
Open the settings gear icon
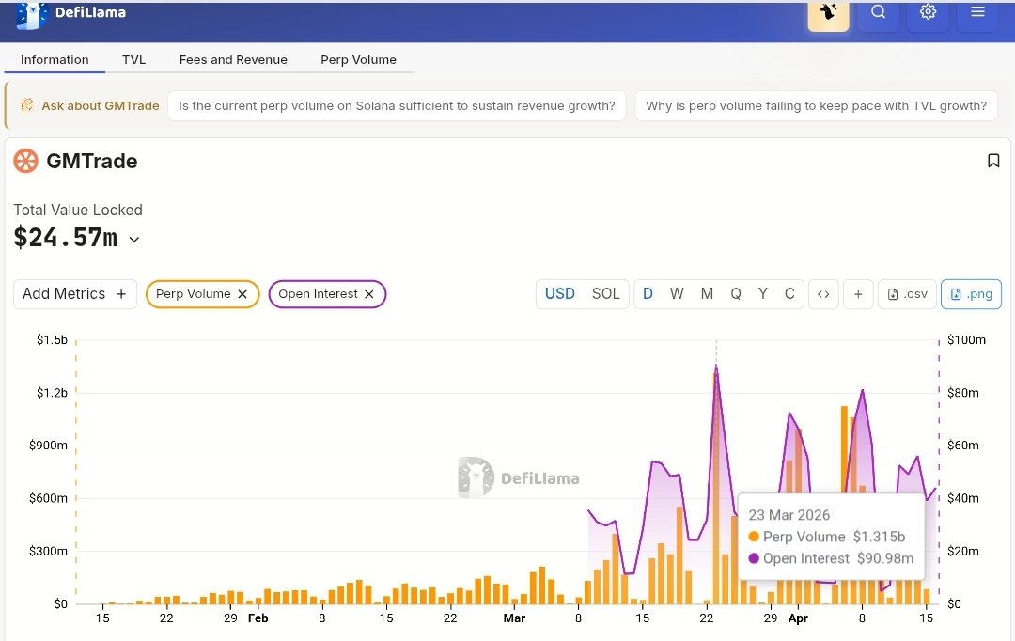tap(929, 12)
